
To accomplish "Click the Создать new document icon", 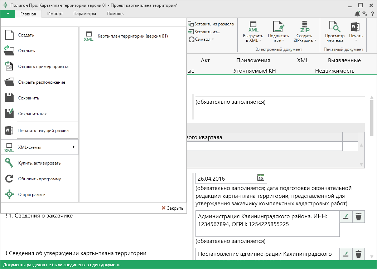I will 9,35.
